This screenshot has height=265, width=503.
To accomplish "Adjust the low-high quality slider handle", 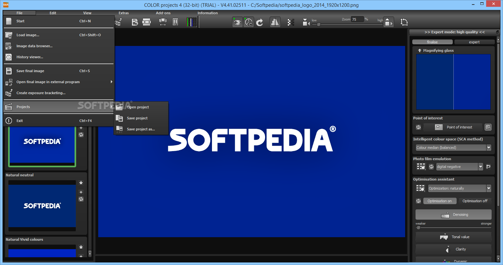I will [x=319, y=25].
